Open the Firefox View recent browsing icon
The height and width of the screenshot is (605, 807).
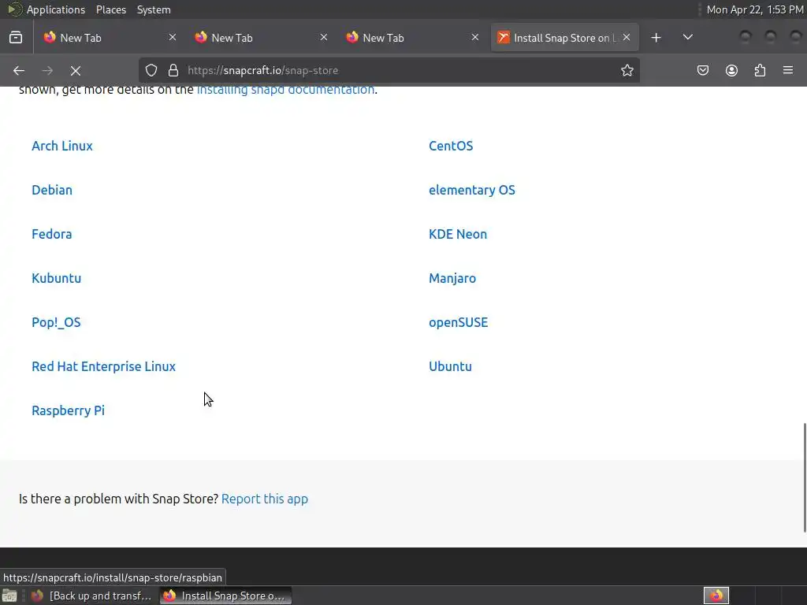tap(16, 38)
